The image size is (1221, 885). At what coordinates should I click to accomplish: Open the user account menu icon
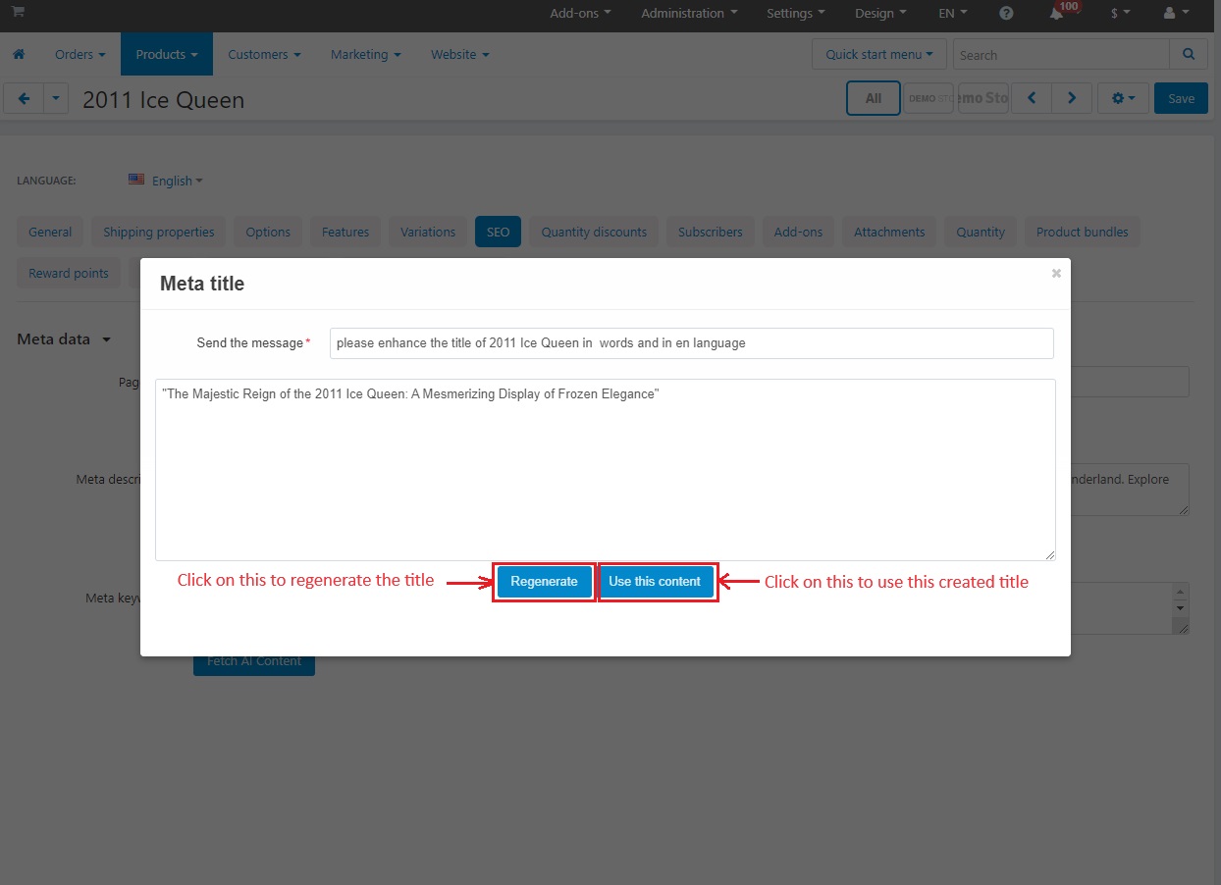[x=1176, y=14]
